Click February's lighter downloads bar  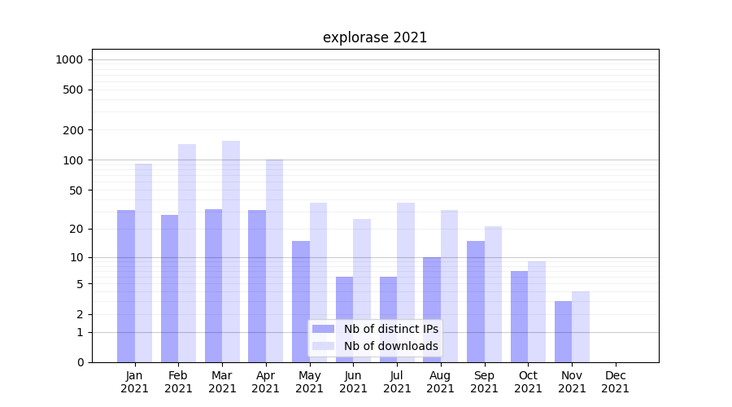(187, 252)
